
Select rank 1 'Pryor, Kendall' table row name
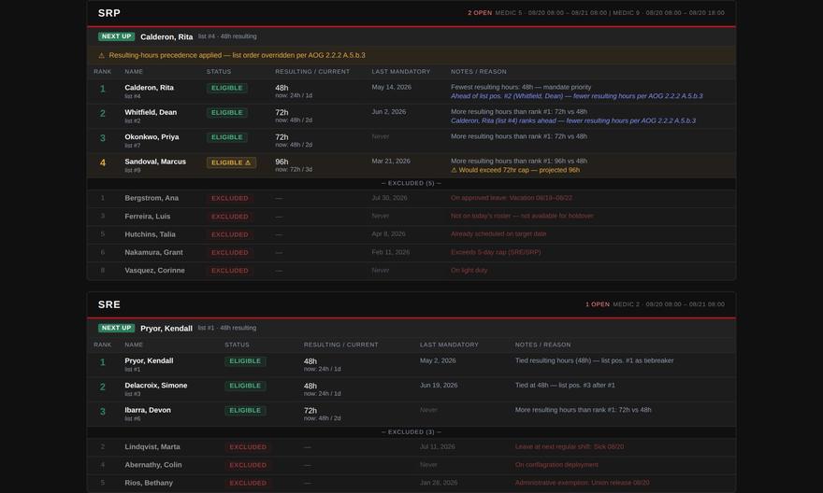click(149, 361)
